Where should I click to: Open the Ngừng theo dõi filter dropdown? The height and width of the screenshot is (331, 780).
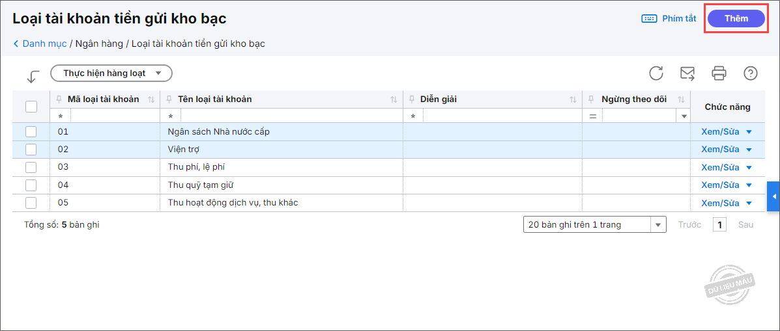pos(684,116)
